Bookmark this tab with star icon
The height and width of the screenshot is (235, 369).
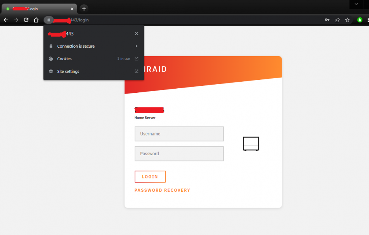[x=347, y=20]
